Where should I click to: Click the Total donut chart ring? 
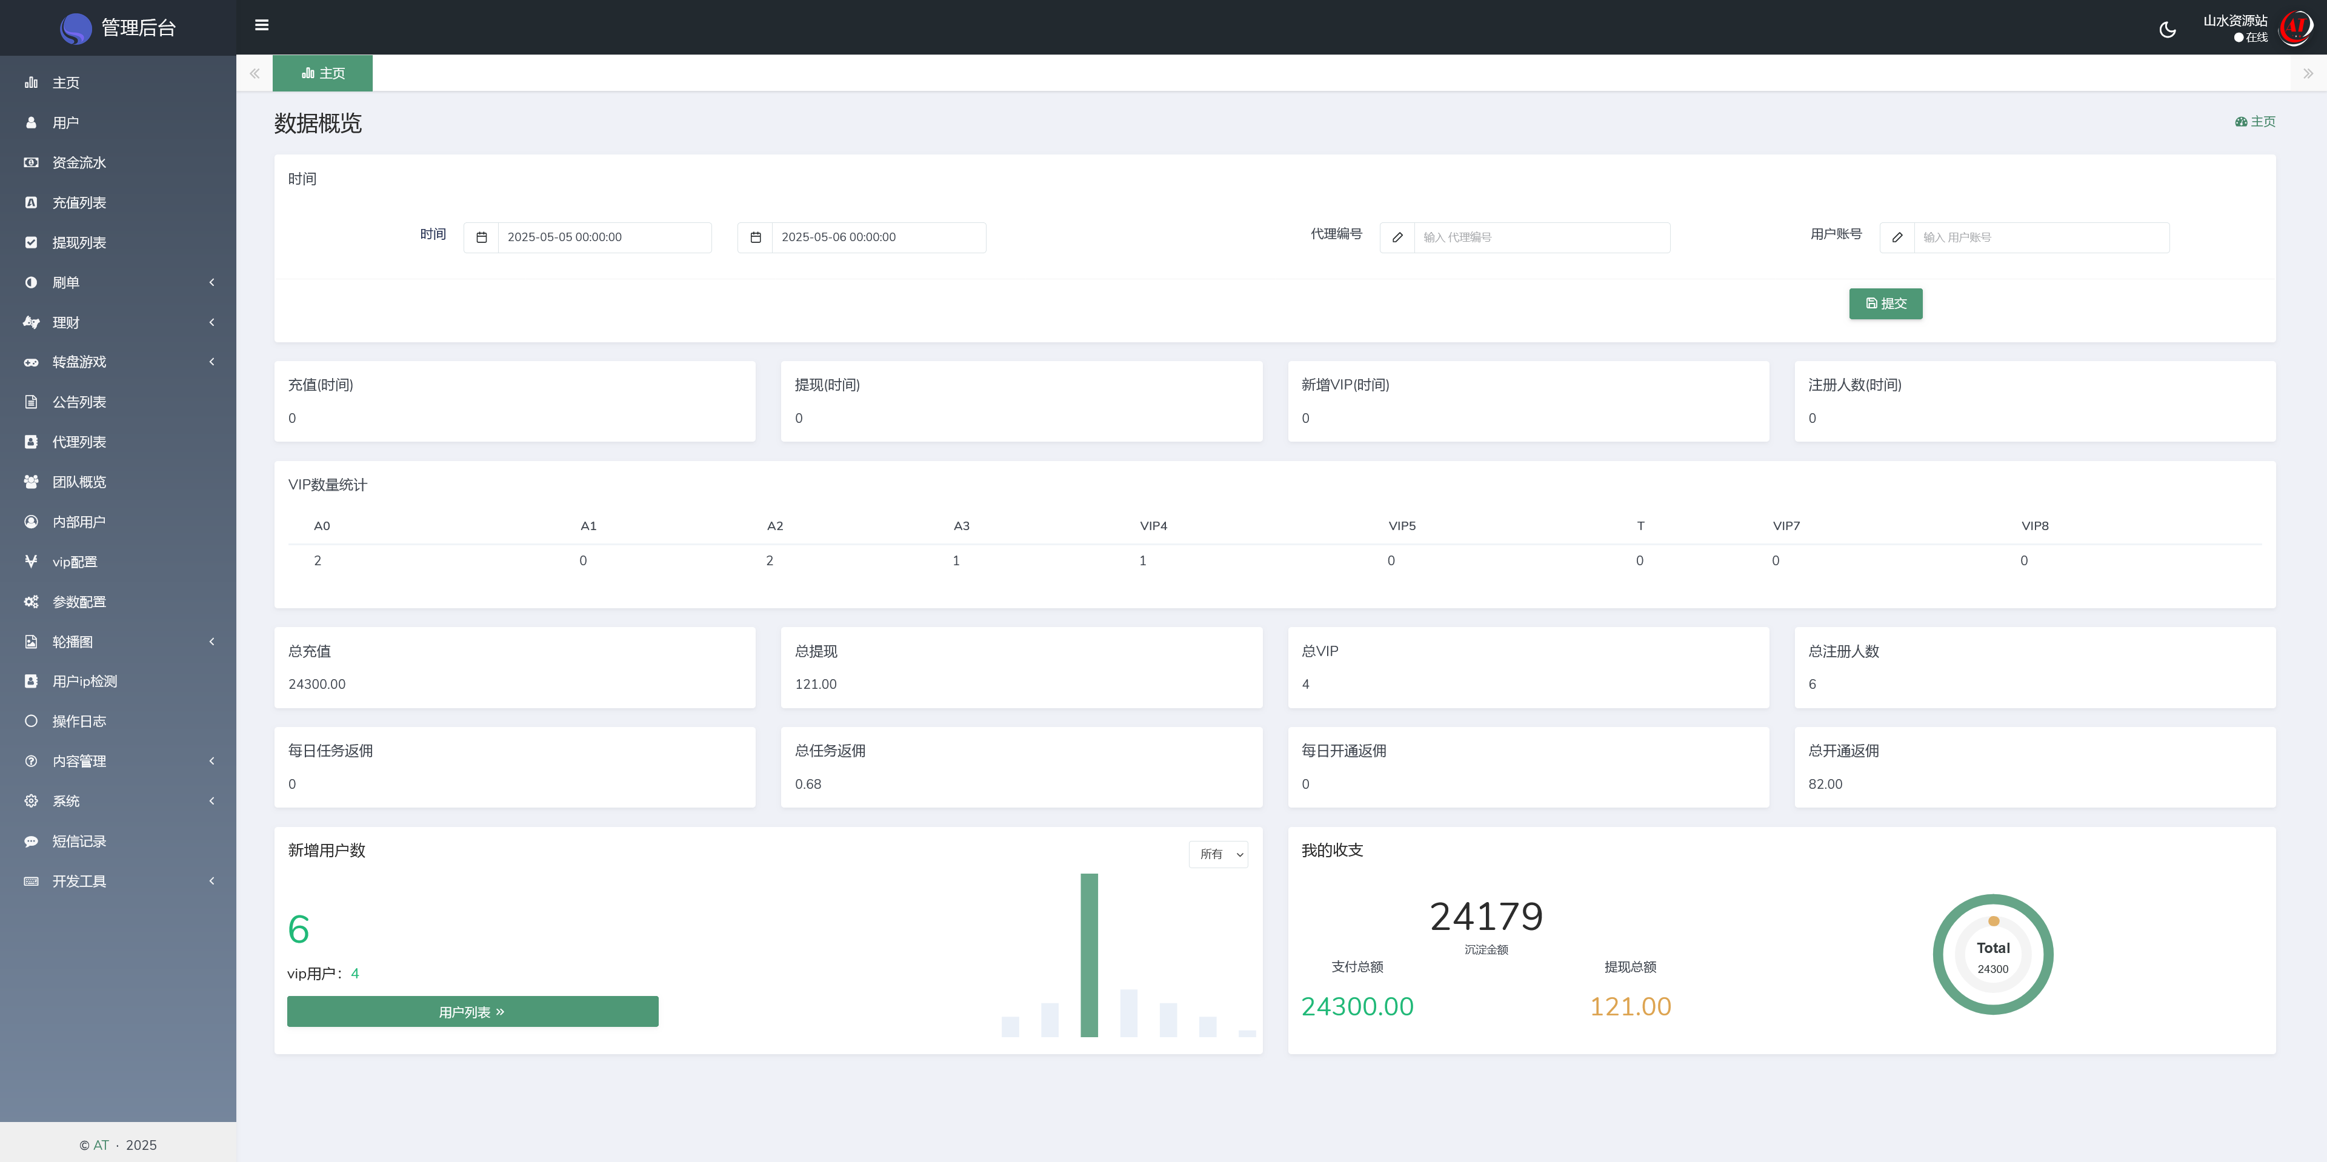1939,954
